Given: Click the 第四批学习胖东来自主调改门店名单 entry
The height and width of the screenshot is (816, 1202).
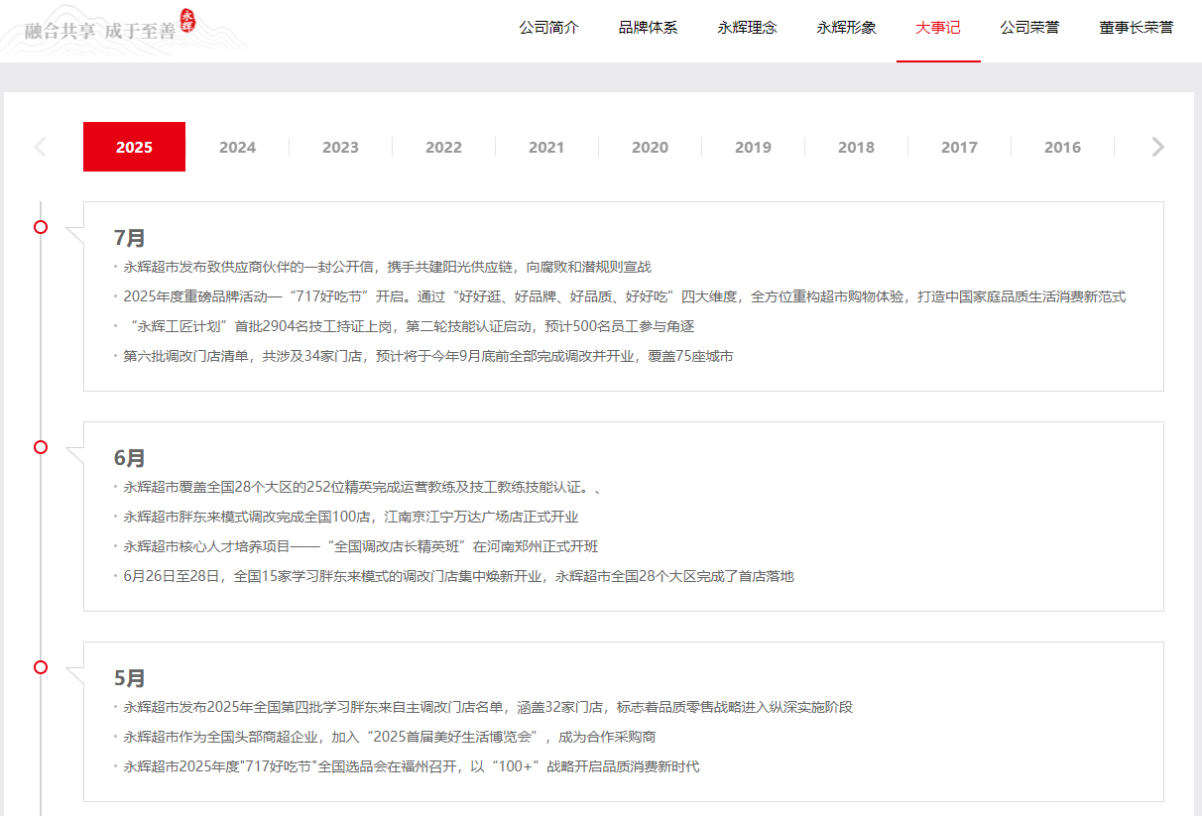Looking at the screenshot, I should pyautogui.click(x=489, y=707).
